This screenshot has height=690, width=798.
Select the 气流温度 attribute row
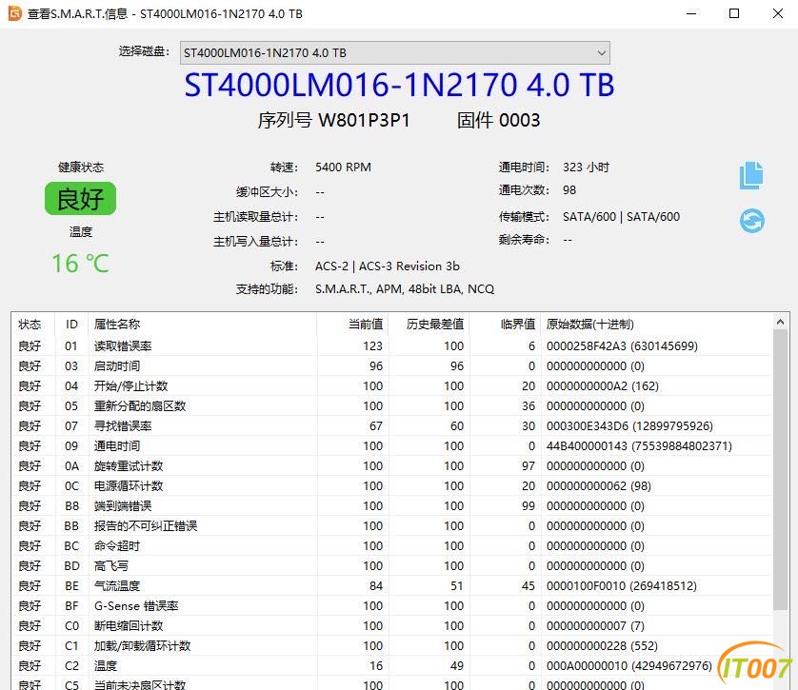390,585
